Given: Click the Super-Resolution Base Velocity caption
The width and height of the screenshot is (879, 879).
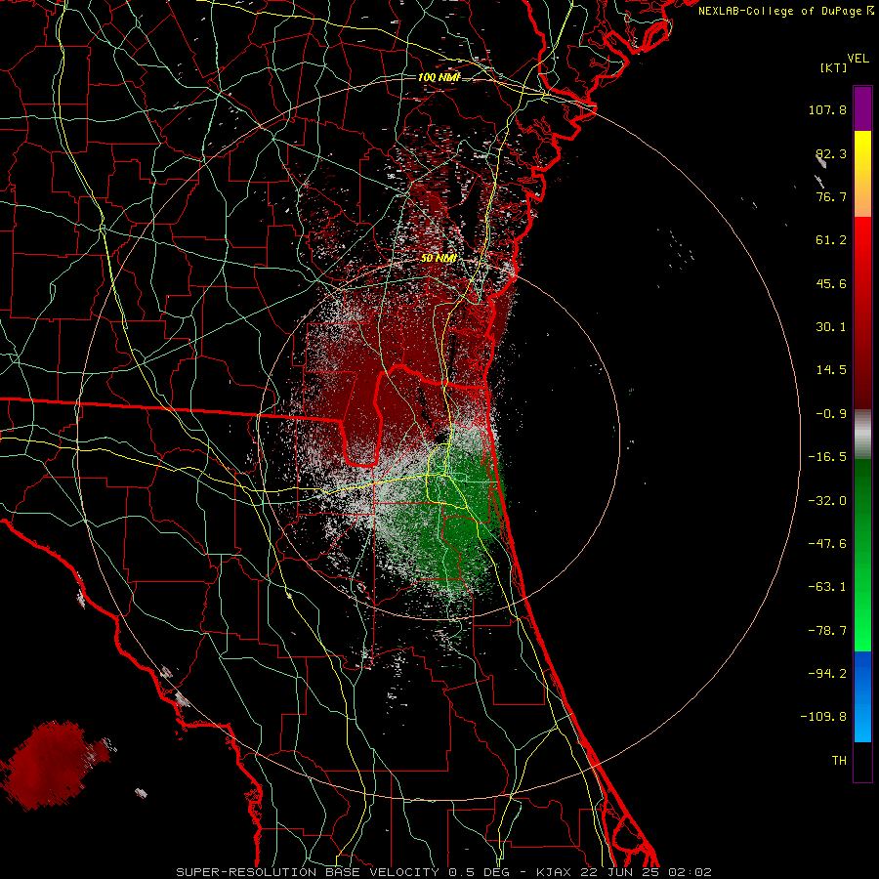Looking at the screenshot, I should (443, 872).
